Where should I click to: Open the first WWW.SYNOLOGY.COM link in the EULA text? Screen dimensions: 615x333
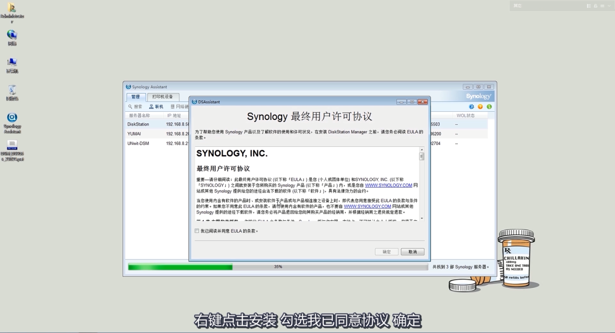pos(389,185)
